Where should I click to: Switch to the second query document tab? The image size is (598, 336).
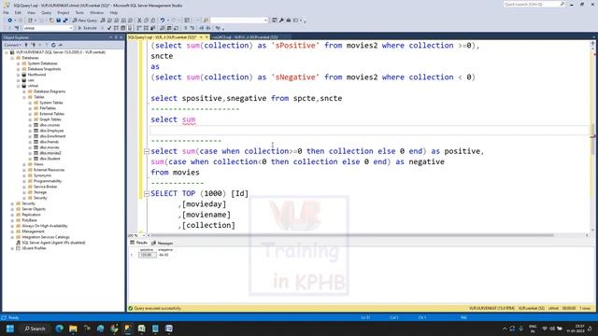coord(245,37)
